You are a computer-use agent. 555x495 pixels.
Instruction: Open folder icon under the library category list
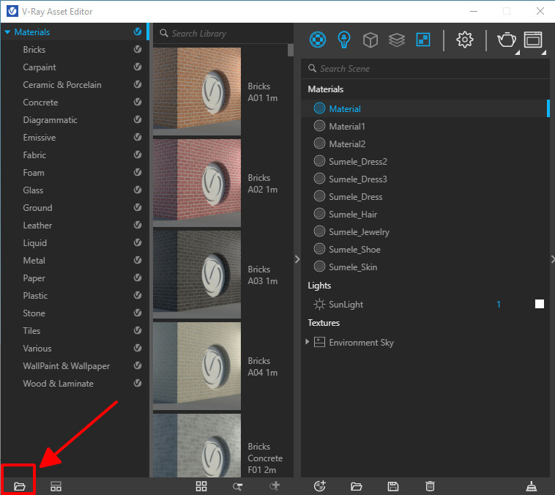pyautogui.click(x=20, y=486)
